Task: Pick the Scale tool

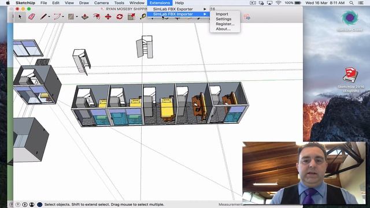Action: coord(131,17)
